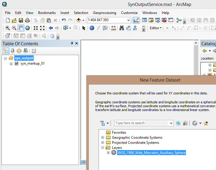
Task: Uncheck the syn_markup_01 layer checkbox
Action: coord(17,63)
